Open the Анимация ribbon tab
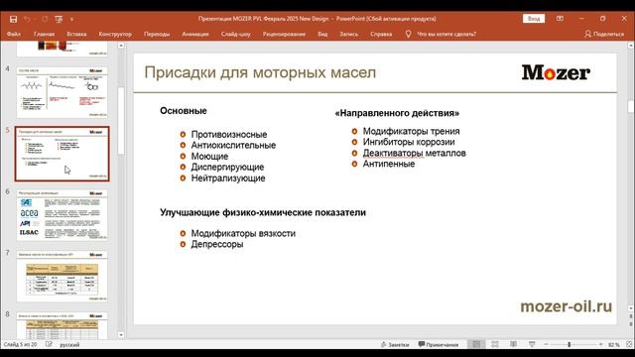Screen dimensions: 635x357 pos(195,34)
